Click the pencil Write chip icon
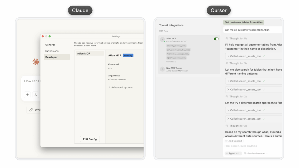299x168 pixels. [x=31, y=110]
